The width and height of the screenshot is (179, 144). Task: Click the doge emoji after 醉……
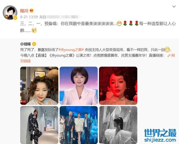point(34,30)
